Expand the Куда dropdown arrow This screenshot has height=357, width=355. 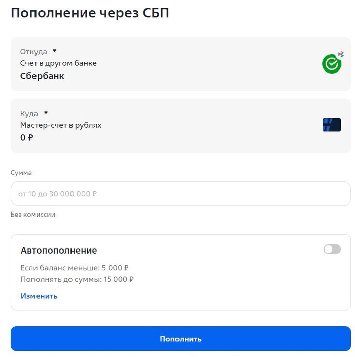46,113
